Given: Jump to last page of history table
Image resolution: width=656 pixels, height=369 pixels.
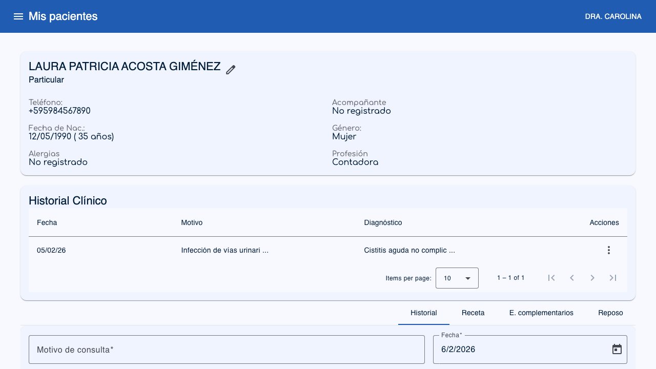Looking at the screenshot, I should 613,278.
